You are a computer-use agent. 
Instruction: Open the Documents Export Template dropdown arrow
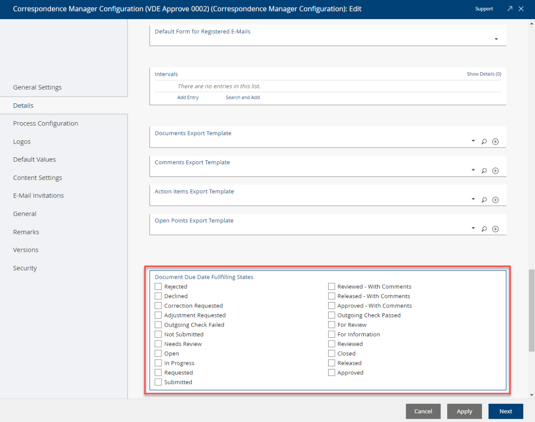[473, 141]
